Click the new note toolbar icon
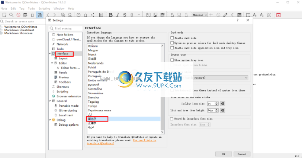Screen dimensions: 302x159 [x=4, y=15]
